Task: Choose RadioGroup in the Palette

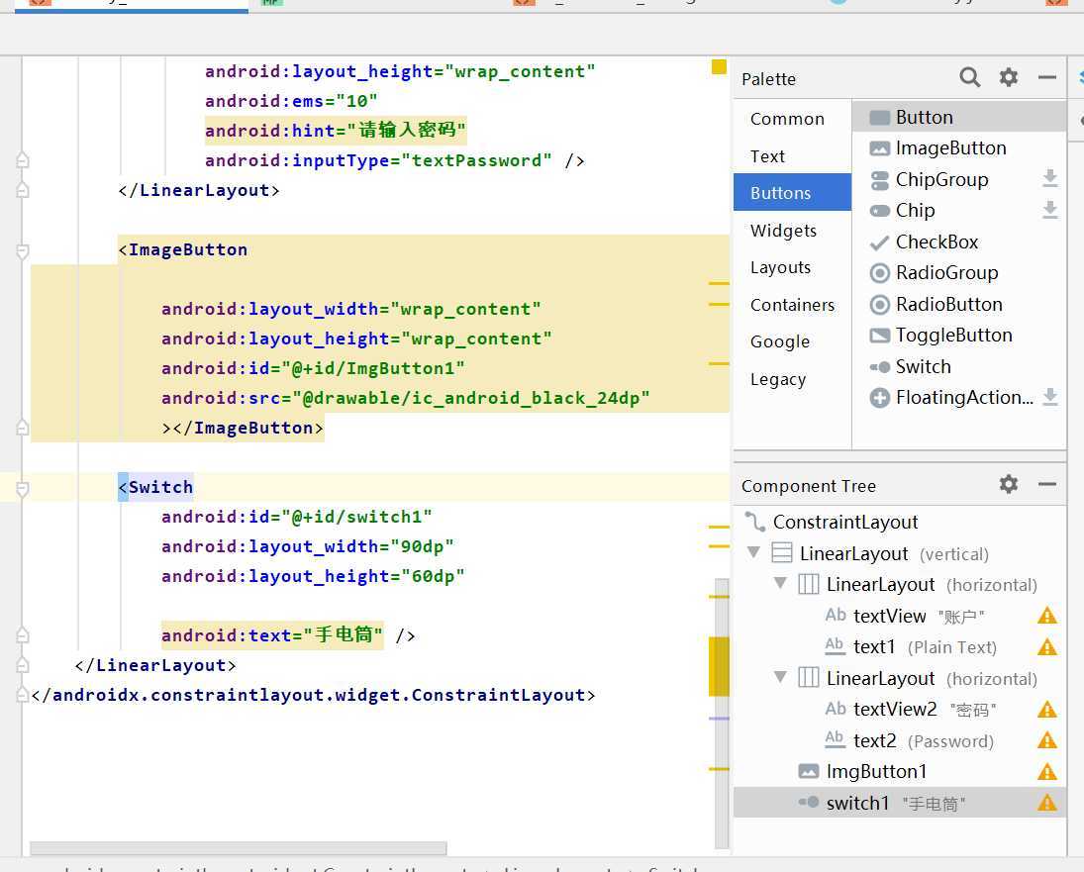Action: click(x=959, y=273)
